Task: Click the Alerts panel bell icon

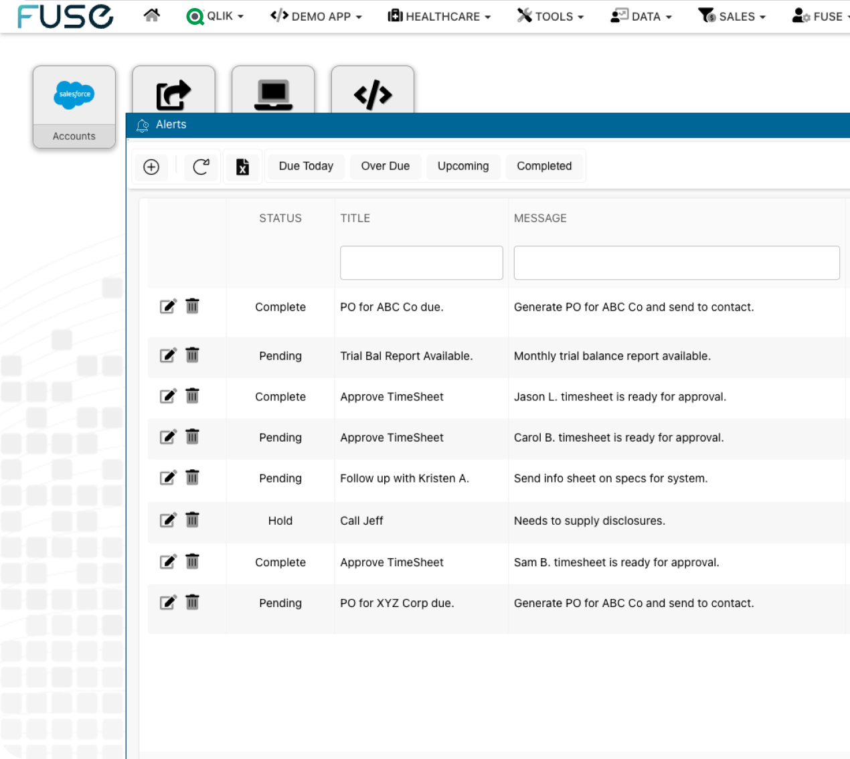Action: click(x=143, y=125)
